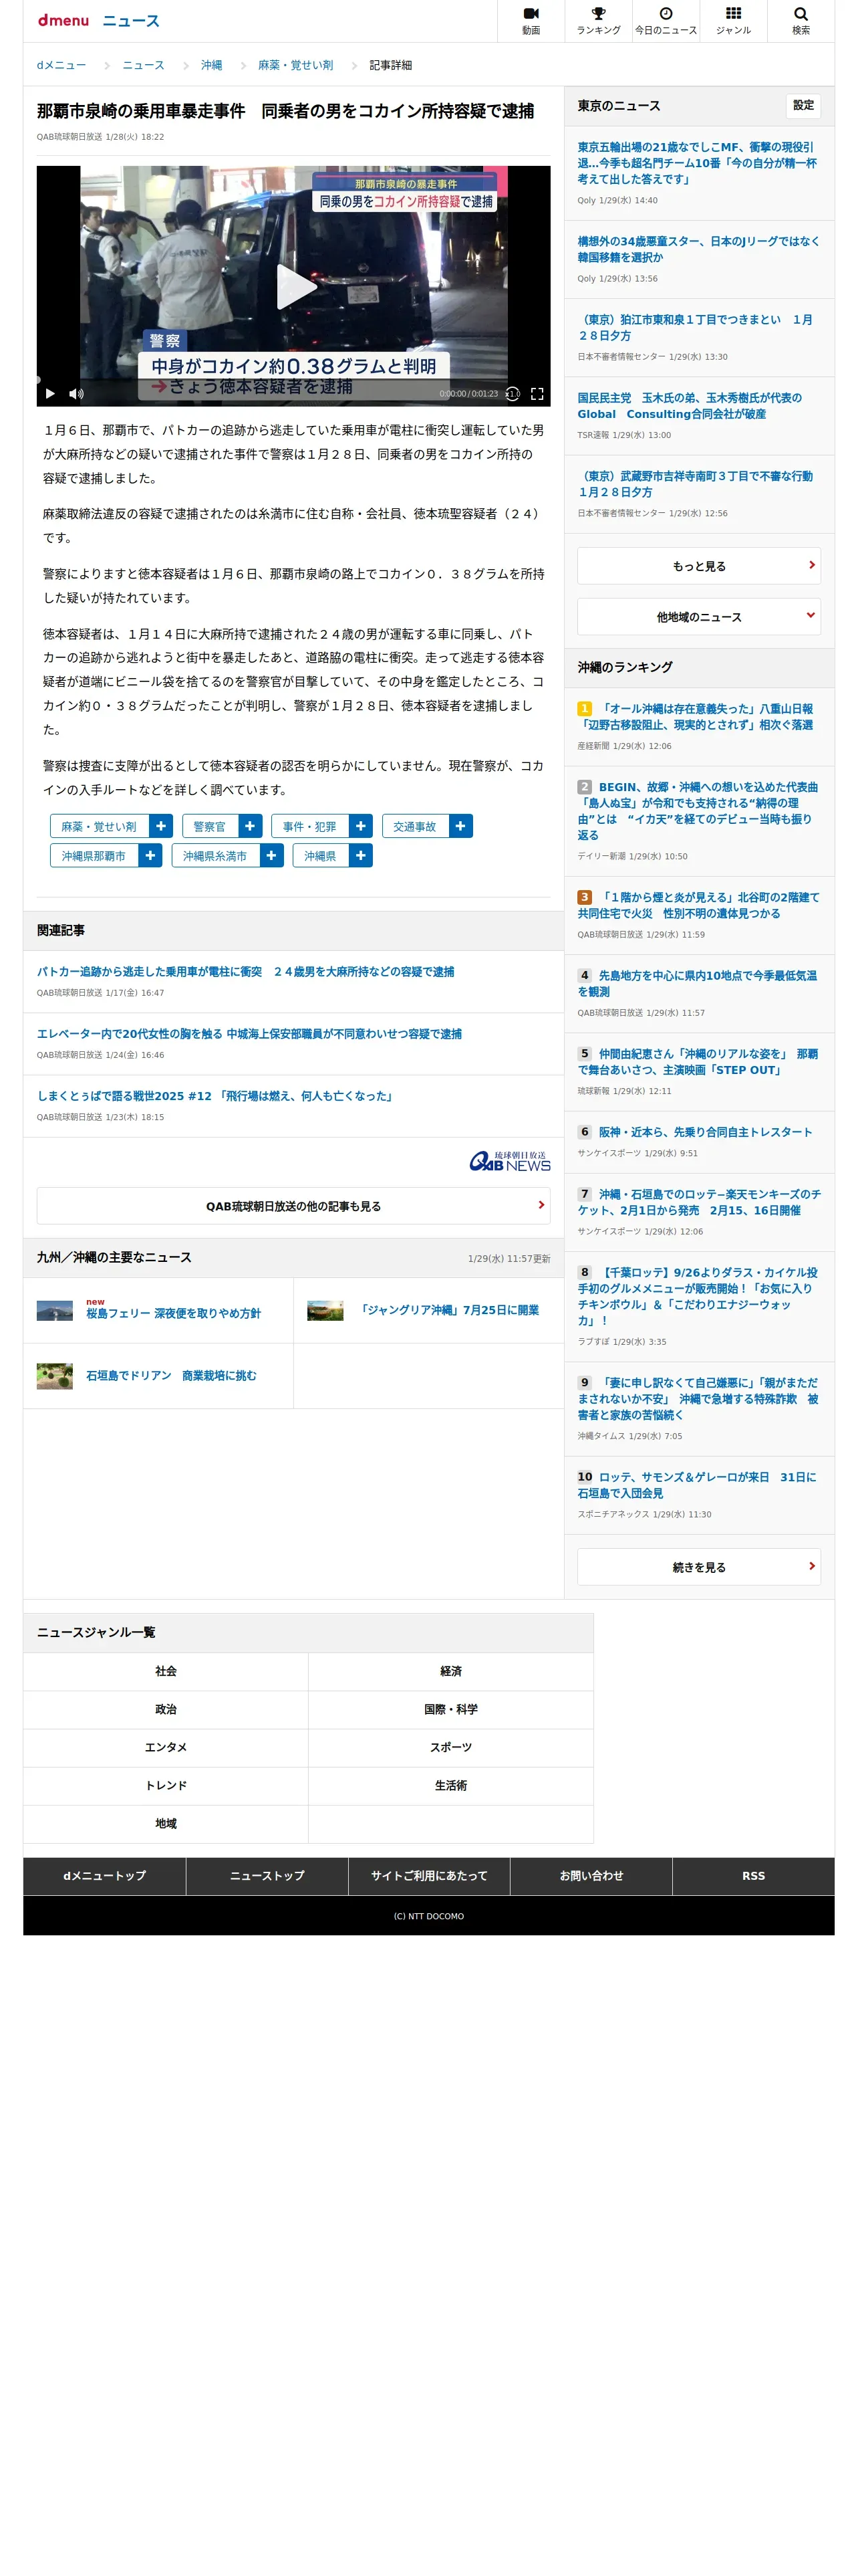Open the 沖縄県糸満市 tag link

click(x=214, y=856)
